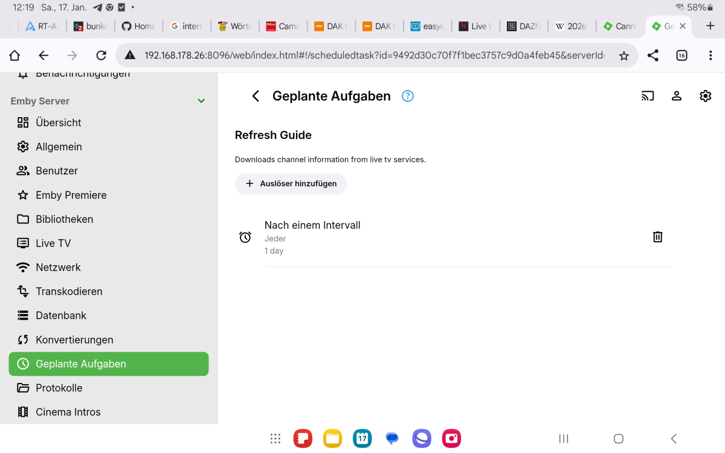Click Auslöser hinzufügen to add a trigger
Image resolution: width=725 pixels, height=453 pixels.
(291, 184)
